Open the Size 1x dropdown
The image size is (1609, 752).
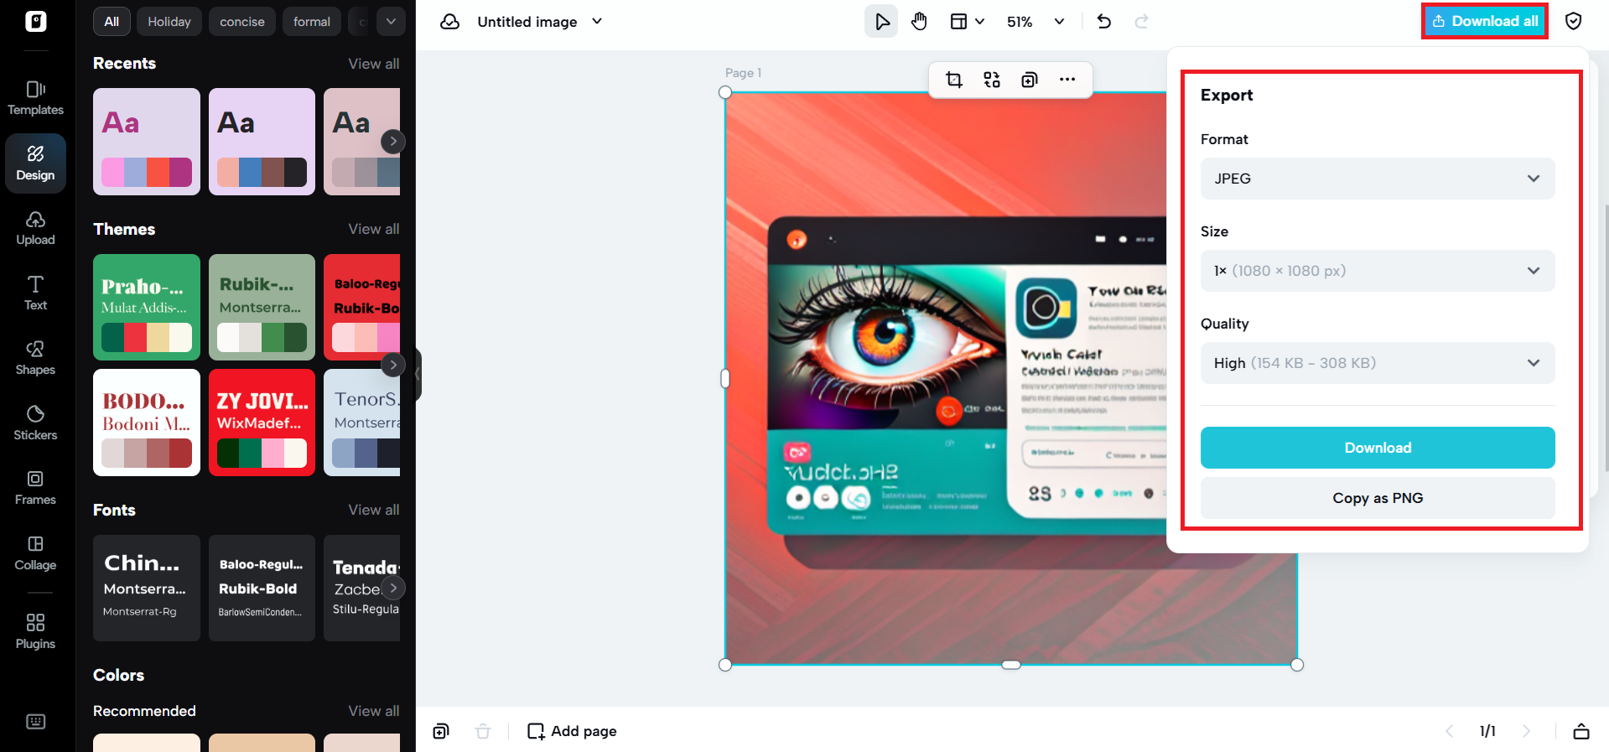1378,271
